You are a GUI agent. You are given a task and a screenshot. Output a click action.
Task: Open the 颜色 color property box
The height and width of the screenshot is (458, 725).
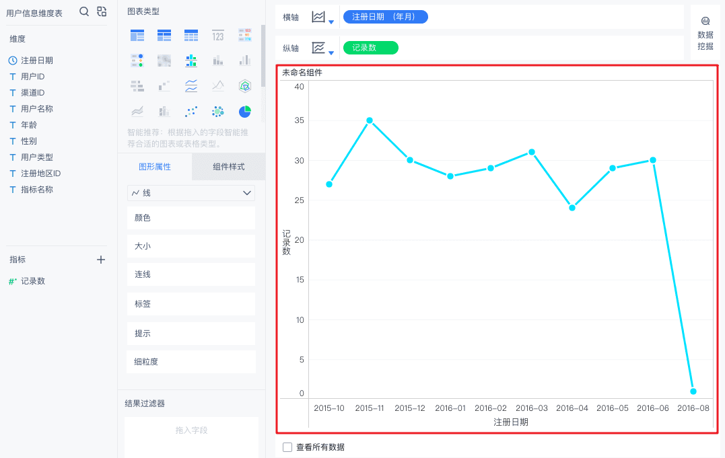191,218
